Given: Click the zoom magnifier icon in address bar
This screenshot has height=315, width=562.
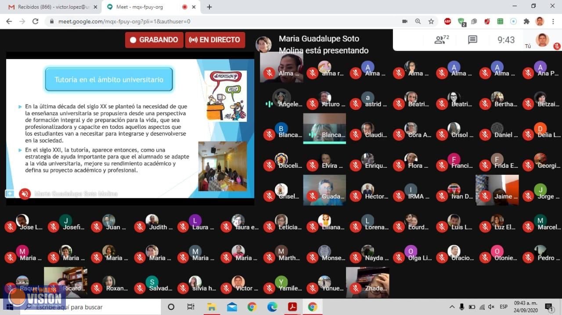Looking at the screenshot, I should click(x=418, y=21).
